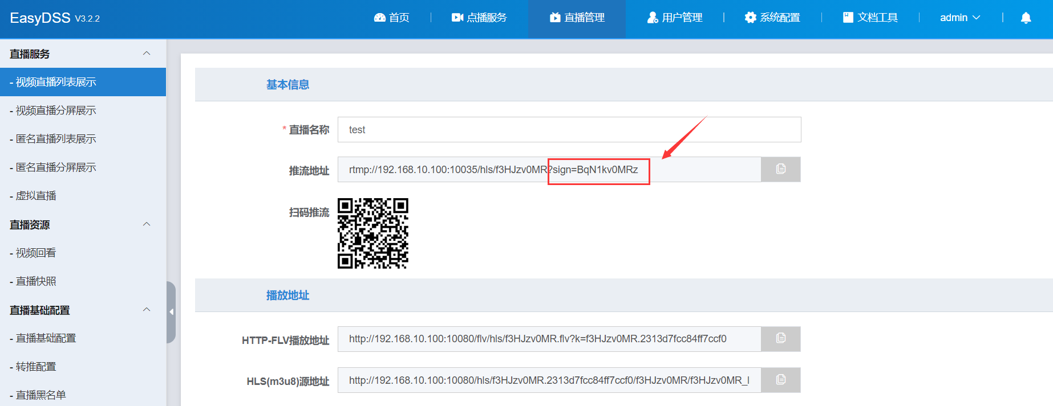1053x406 pixels.
Task: Collapse the 直播基础配置 sidebar section
Action: (x=147, y=310)
